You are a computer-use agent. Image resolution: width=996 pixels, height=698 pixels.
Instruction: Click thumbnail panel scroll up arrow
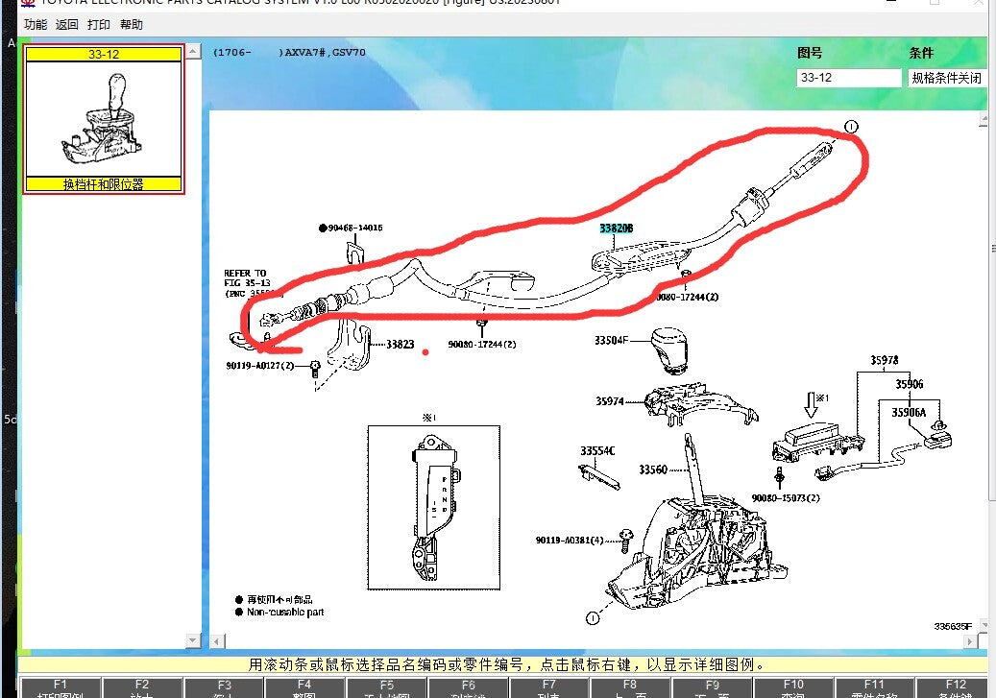[x=193, y=52]
